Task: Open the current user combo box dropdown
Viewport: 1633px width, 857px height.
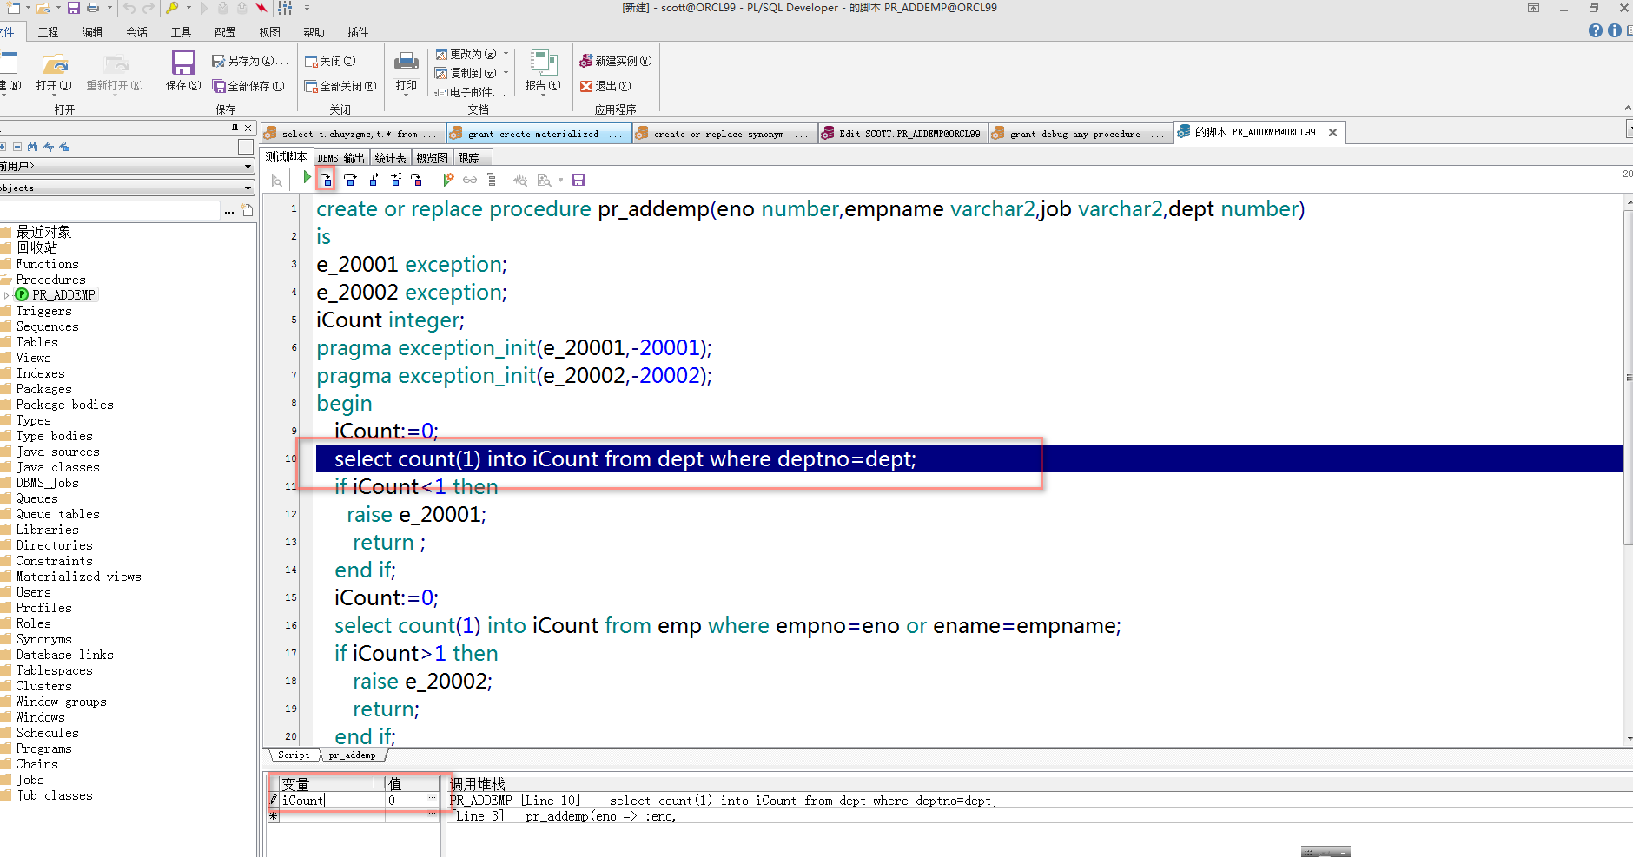Action: click(x=248, y=166)
